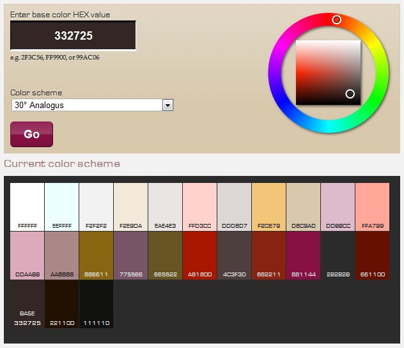Click the 30° Analogus scheme select box

pyautogui.click(x=92, y=105)
